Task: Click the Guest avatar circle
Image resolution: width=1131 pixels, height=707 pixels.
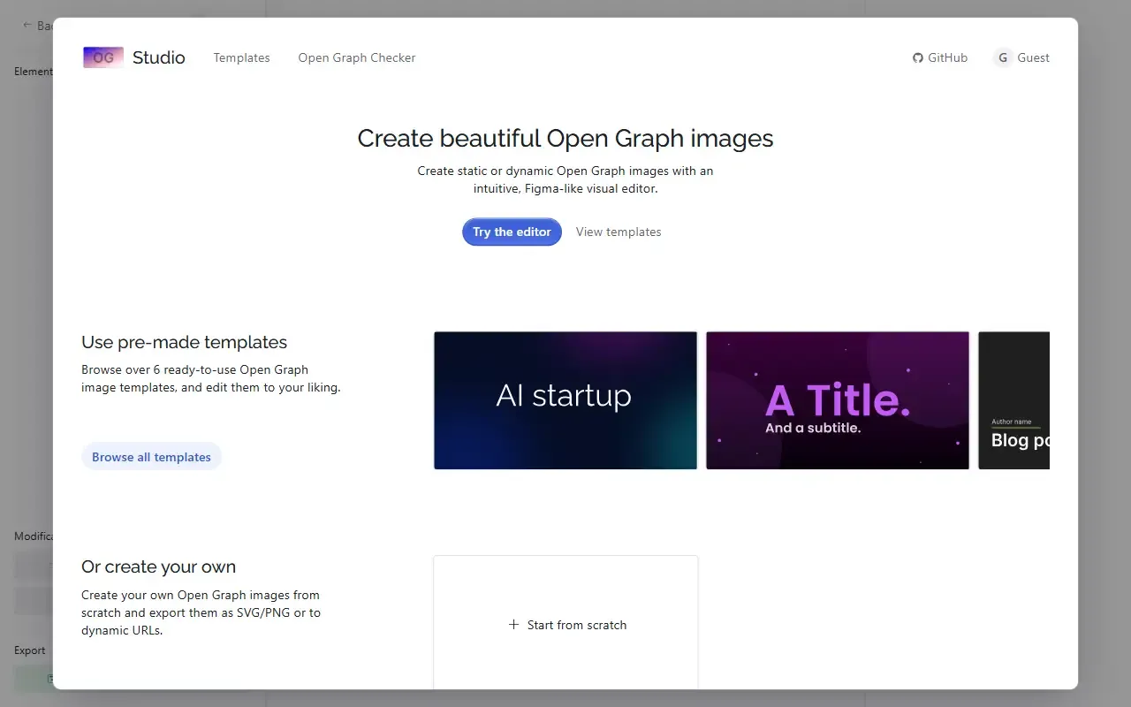Action: tap(1003, 57)
